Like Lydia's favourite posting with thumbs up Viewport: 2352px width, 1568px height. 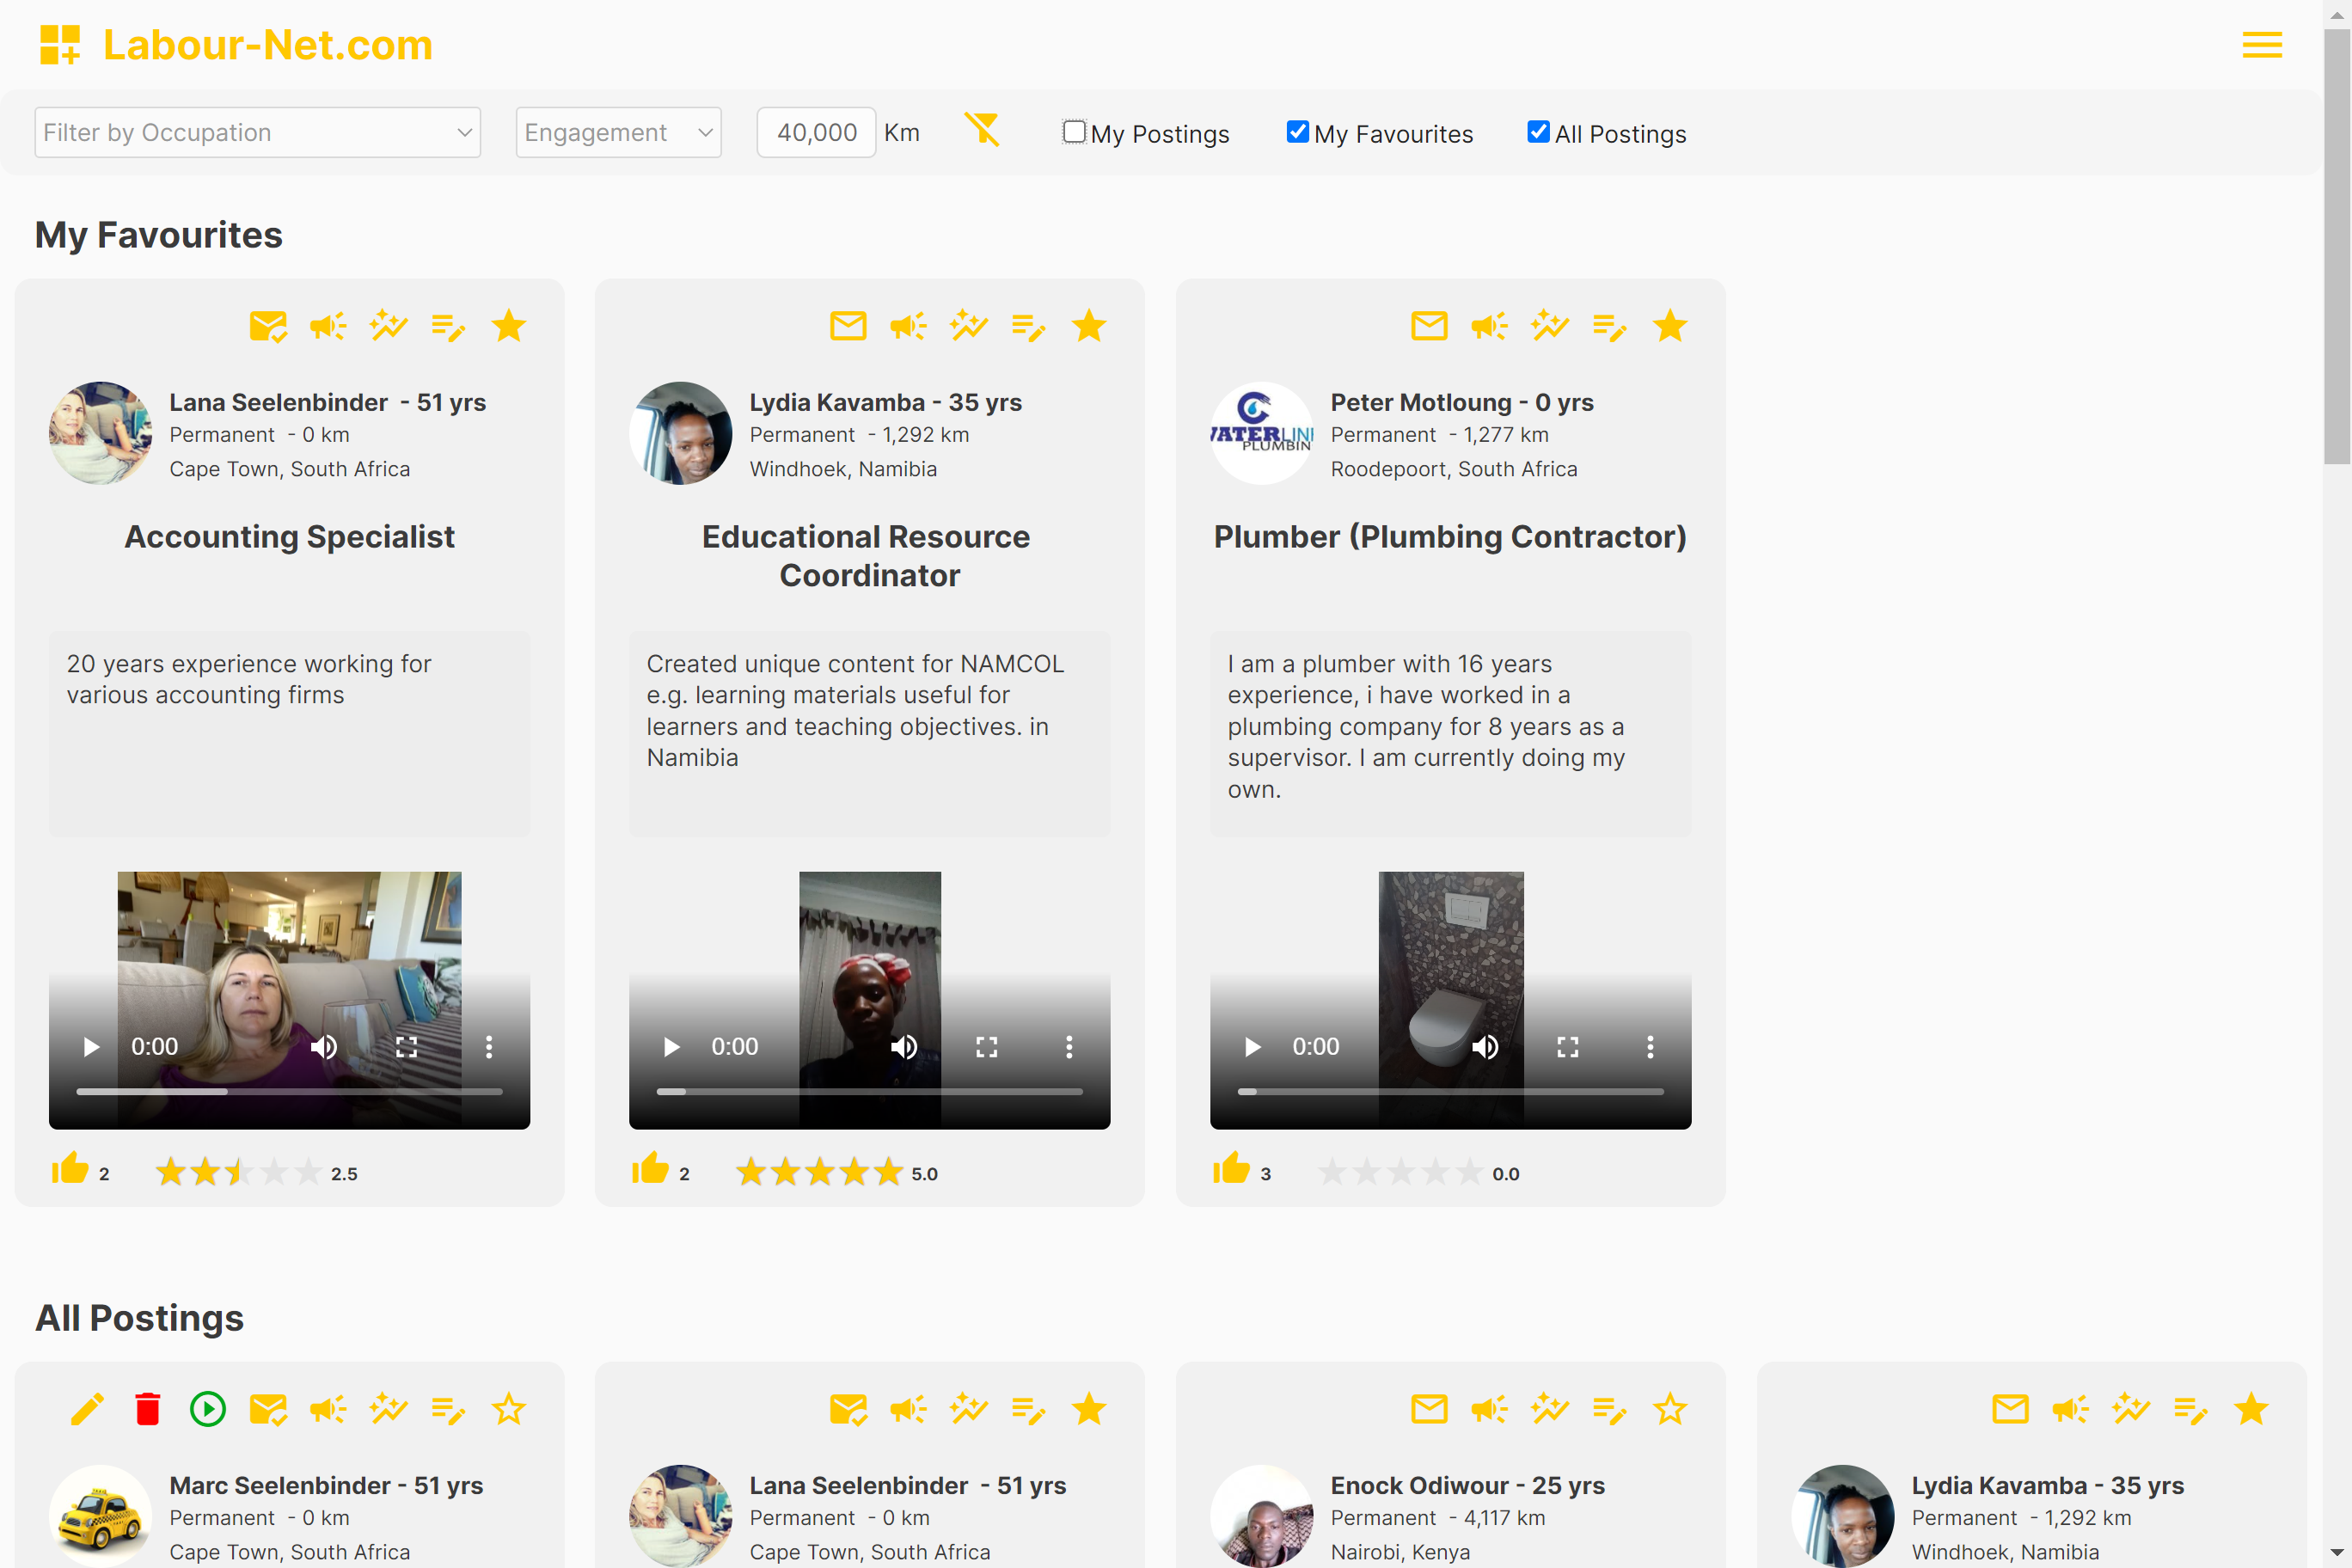tap(650, 1168)
